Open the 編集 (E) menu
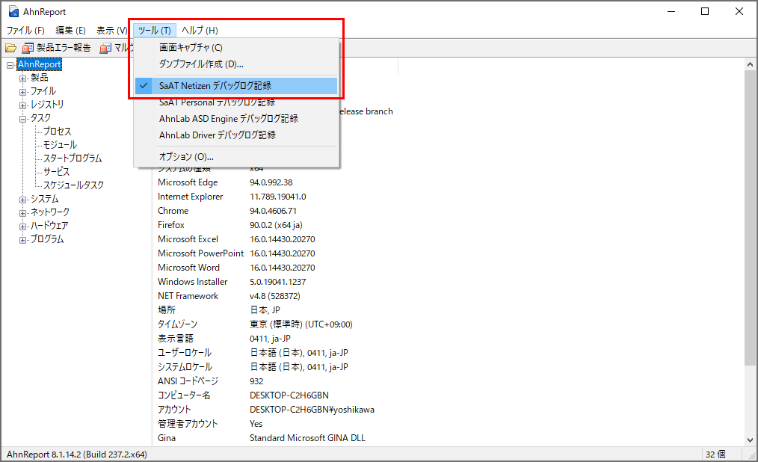 click(70, 31)
